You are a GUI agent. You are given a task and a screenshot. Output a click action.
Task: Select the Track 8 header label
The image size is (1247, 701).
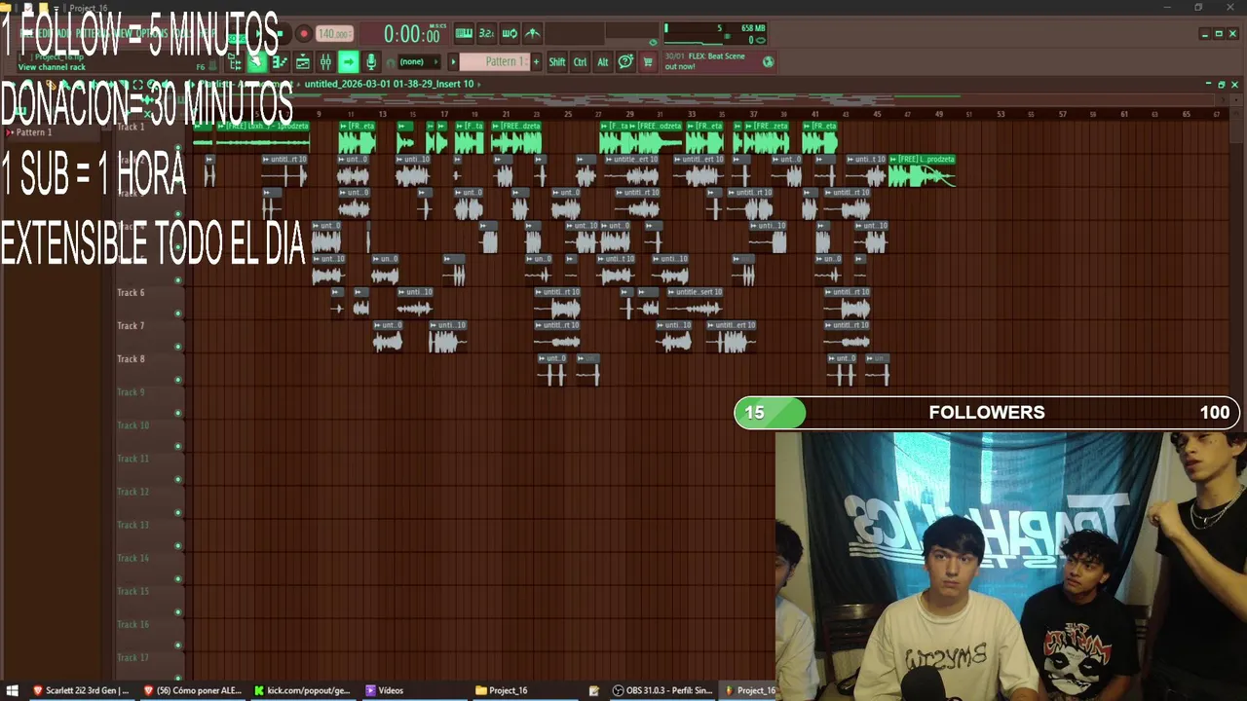coord(131,359)
